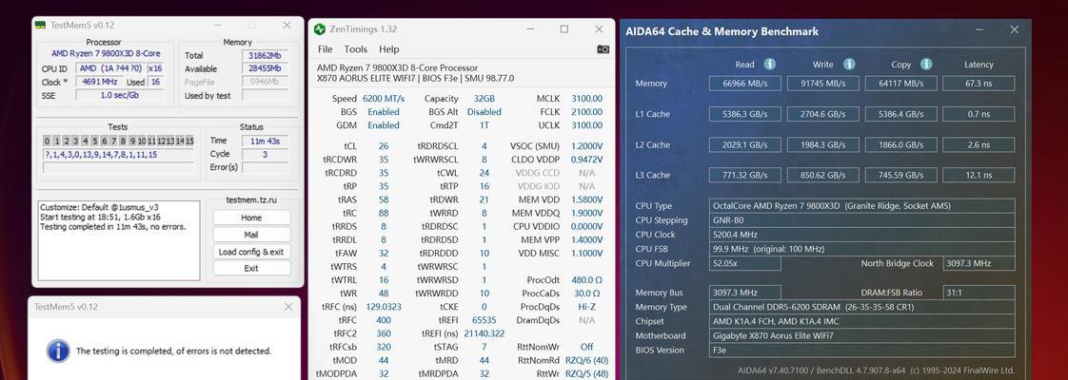
Task: Close the TestMem5 completion dialog
Action: (287, 307)
